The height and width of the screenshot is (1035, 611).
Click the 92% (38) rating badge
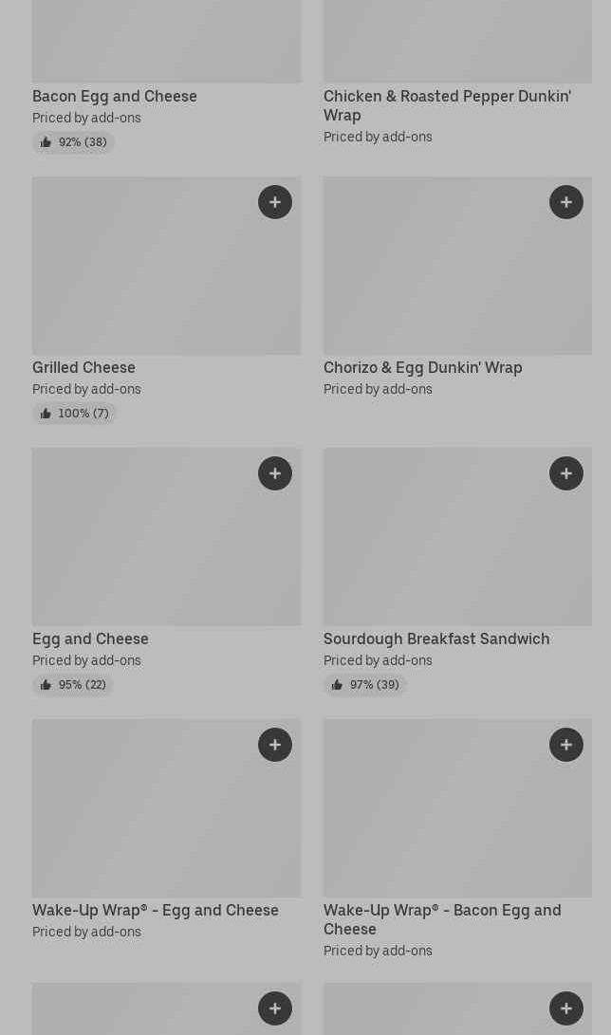74,142
